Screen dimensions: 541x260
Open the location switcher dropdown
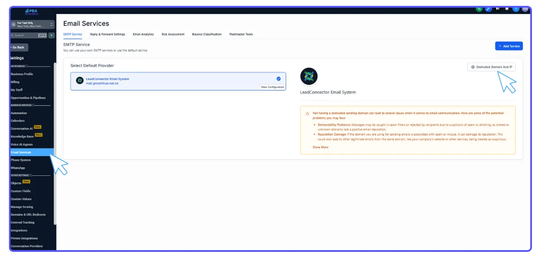pyautogui.click(x=32, y=25)
